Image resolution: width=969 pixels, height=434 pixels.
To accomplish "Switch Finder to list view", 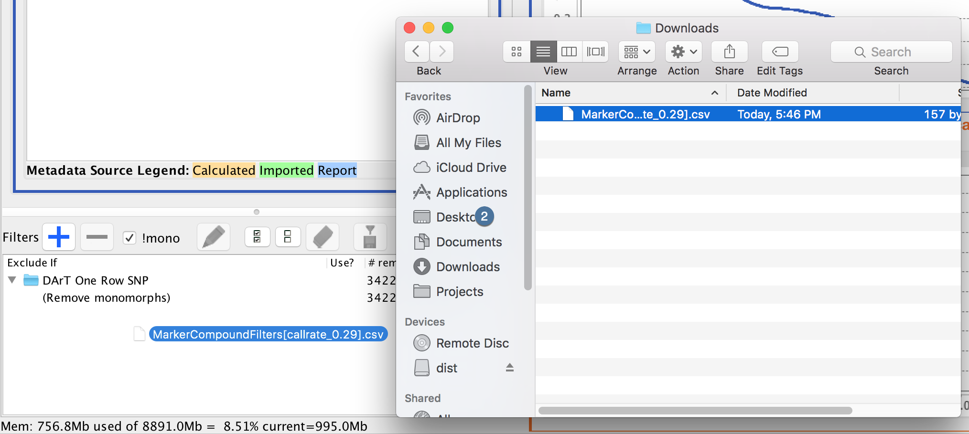I will pyautogui.click(x=543, y=52).
